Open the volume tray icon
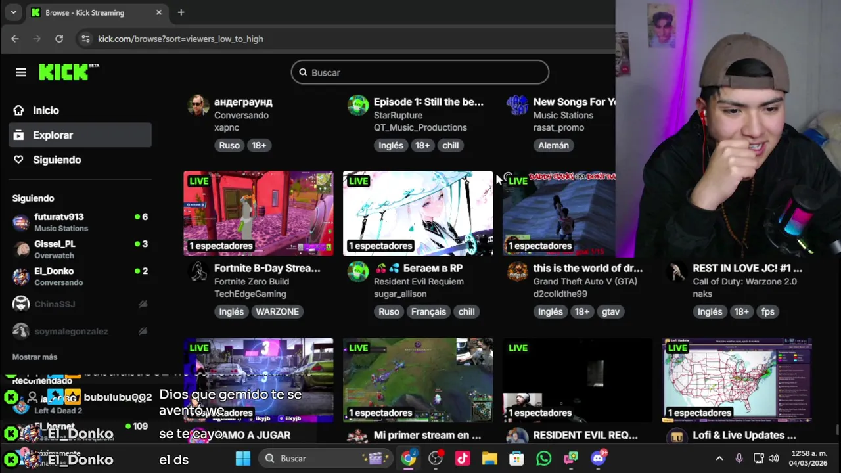 pos(773,459)
